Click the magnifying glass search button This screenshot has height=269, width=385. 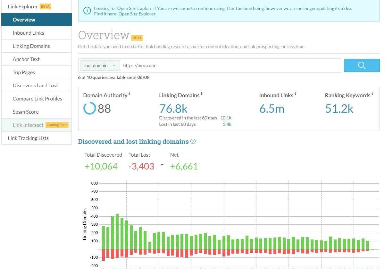[x=362, y=65]
